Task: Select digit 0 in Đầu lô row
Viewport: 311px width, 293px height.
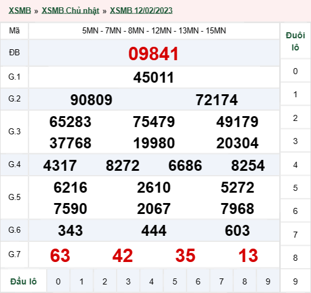Action: (58, 281)
